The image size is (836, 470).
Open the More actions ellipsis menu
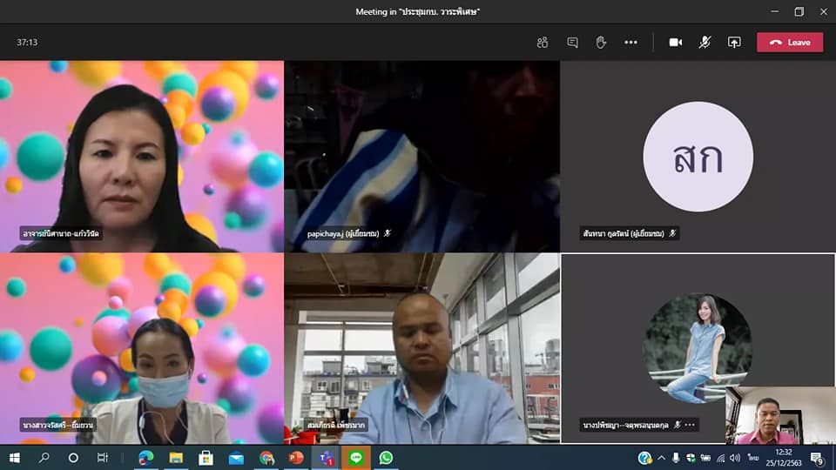coord(630,42)
